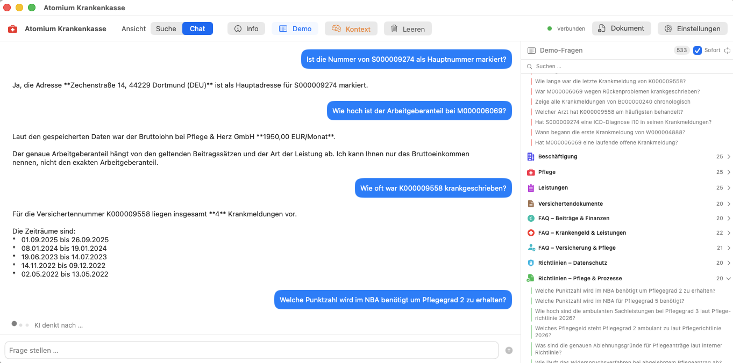Click the purple Leistungen clipboard icon
This screenshot has height=363, width=733.
[x=531, y=188]
